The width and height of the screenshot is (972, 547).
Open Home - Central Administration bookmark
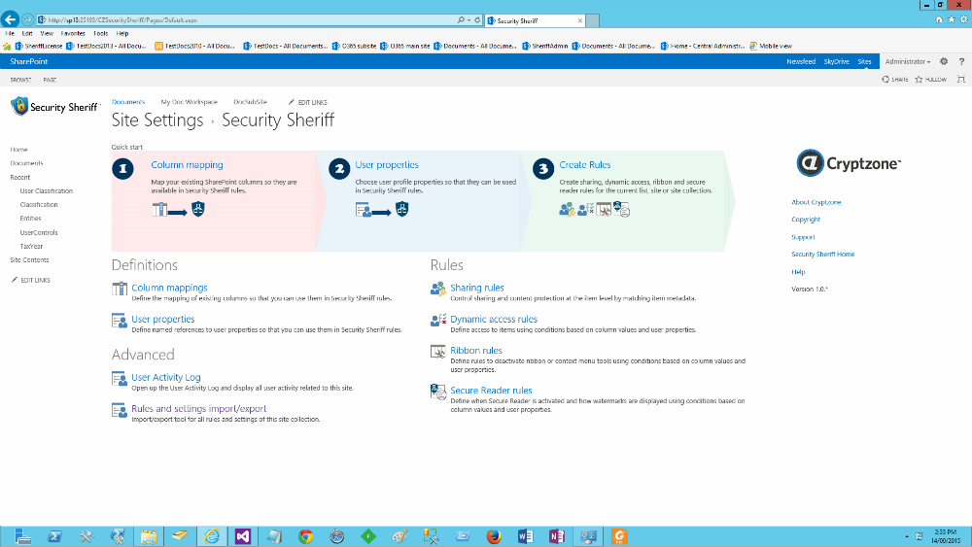(x=703, y=46)
